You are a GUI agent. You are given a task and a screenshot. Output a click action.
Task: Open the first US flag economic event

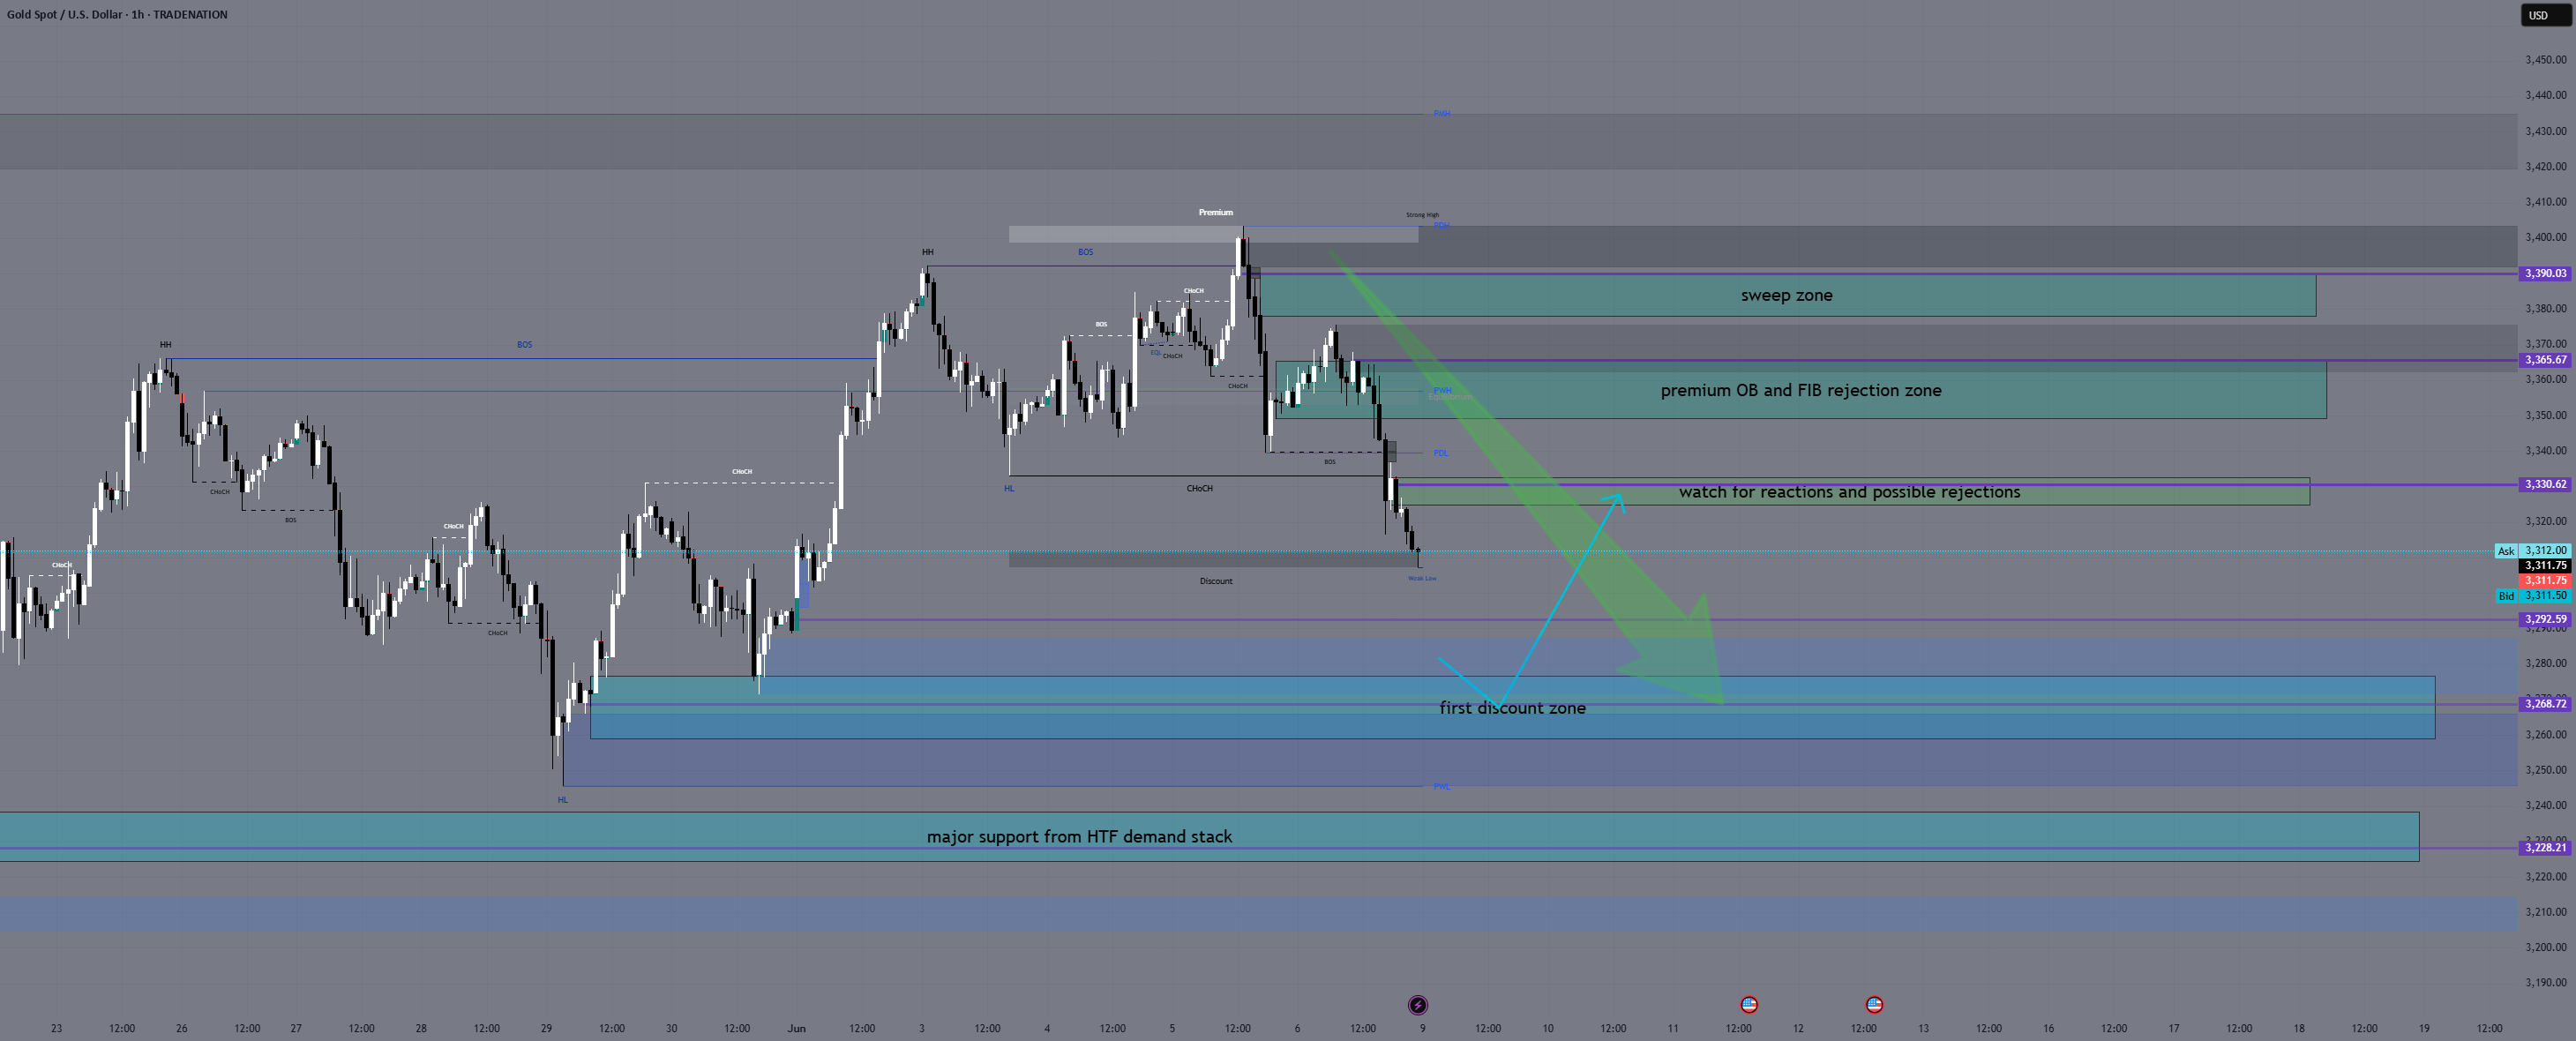[1748, 1004]
